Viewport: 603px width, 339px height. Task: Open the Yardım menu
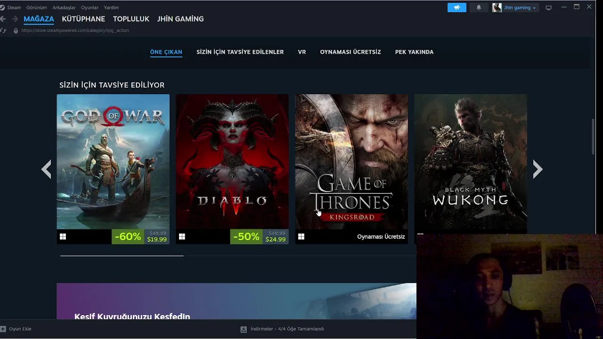coord(111,8)
